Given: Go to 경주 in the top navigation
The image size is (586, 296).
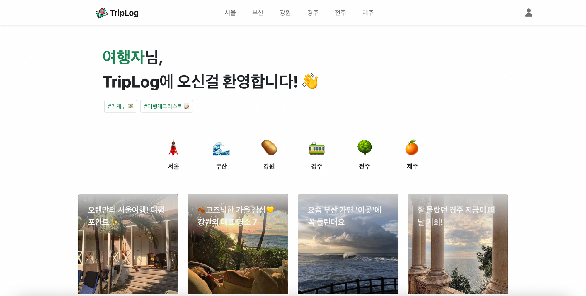Looking at the screenshot, I should (x=313, y=13).
